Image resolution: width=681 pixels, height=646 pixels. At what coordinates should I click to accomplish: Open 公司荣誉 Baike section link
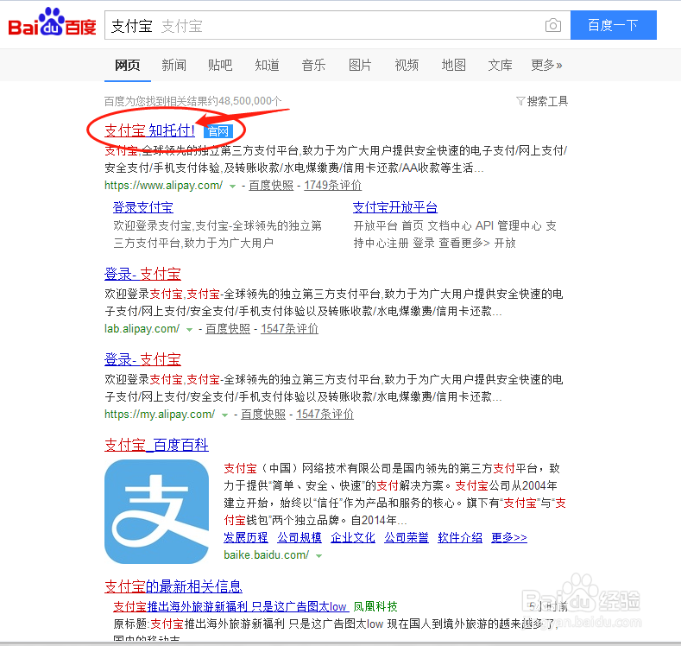click(406, 538)
